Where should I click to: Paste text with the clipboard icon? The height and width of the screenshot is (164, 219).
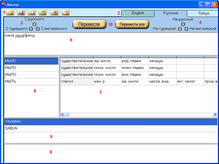43,13
